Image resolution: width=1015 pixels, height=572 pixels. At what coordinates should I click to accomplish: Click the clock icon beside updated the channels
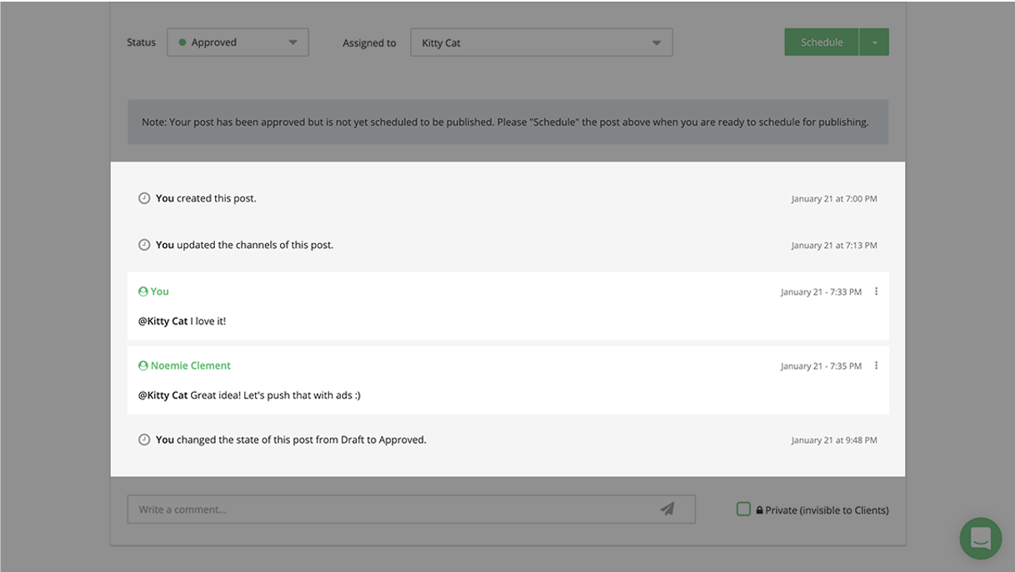click(144, 245)
